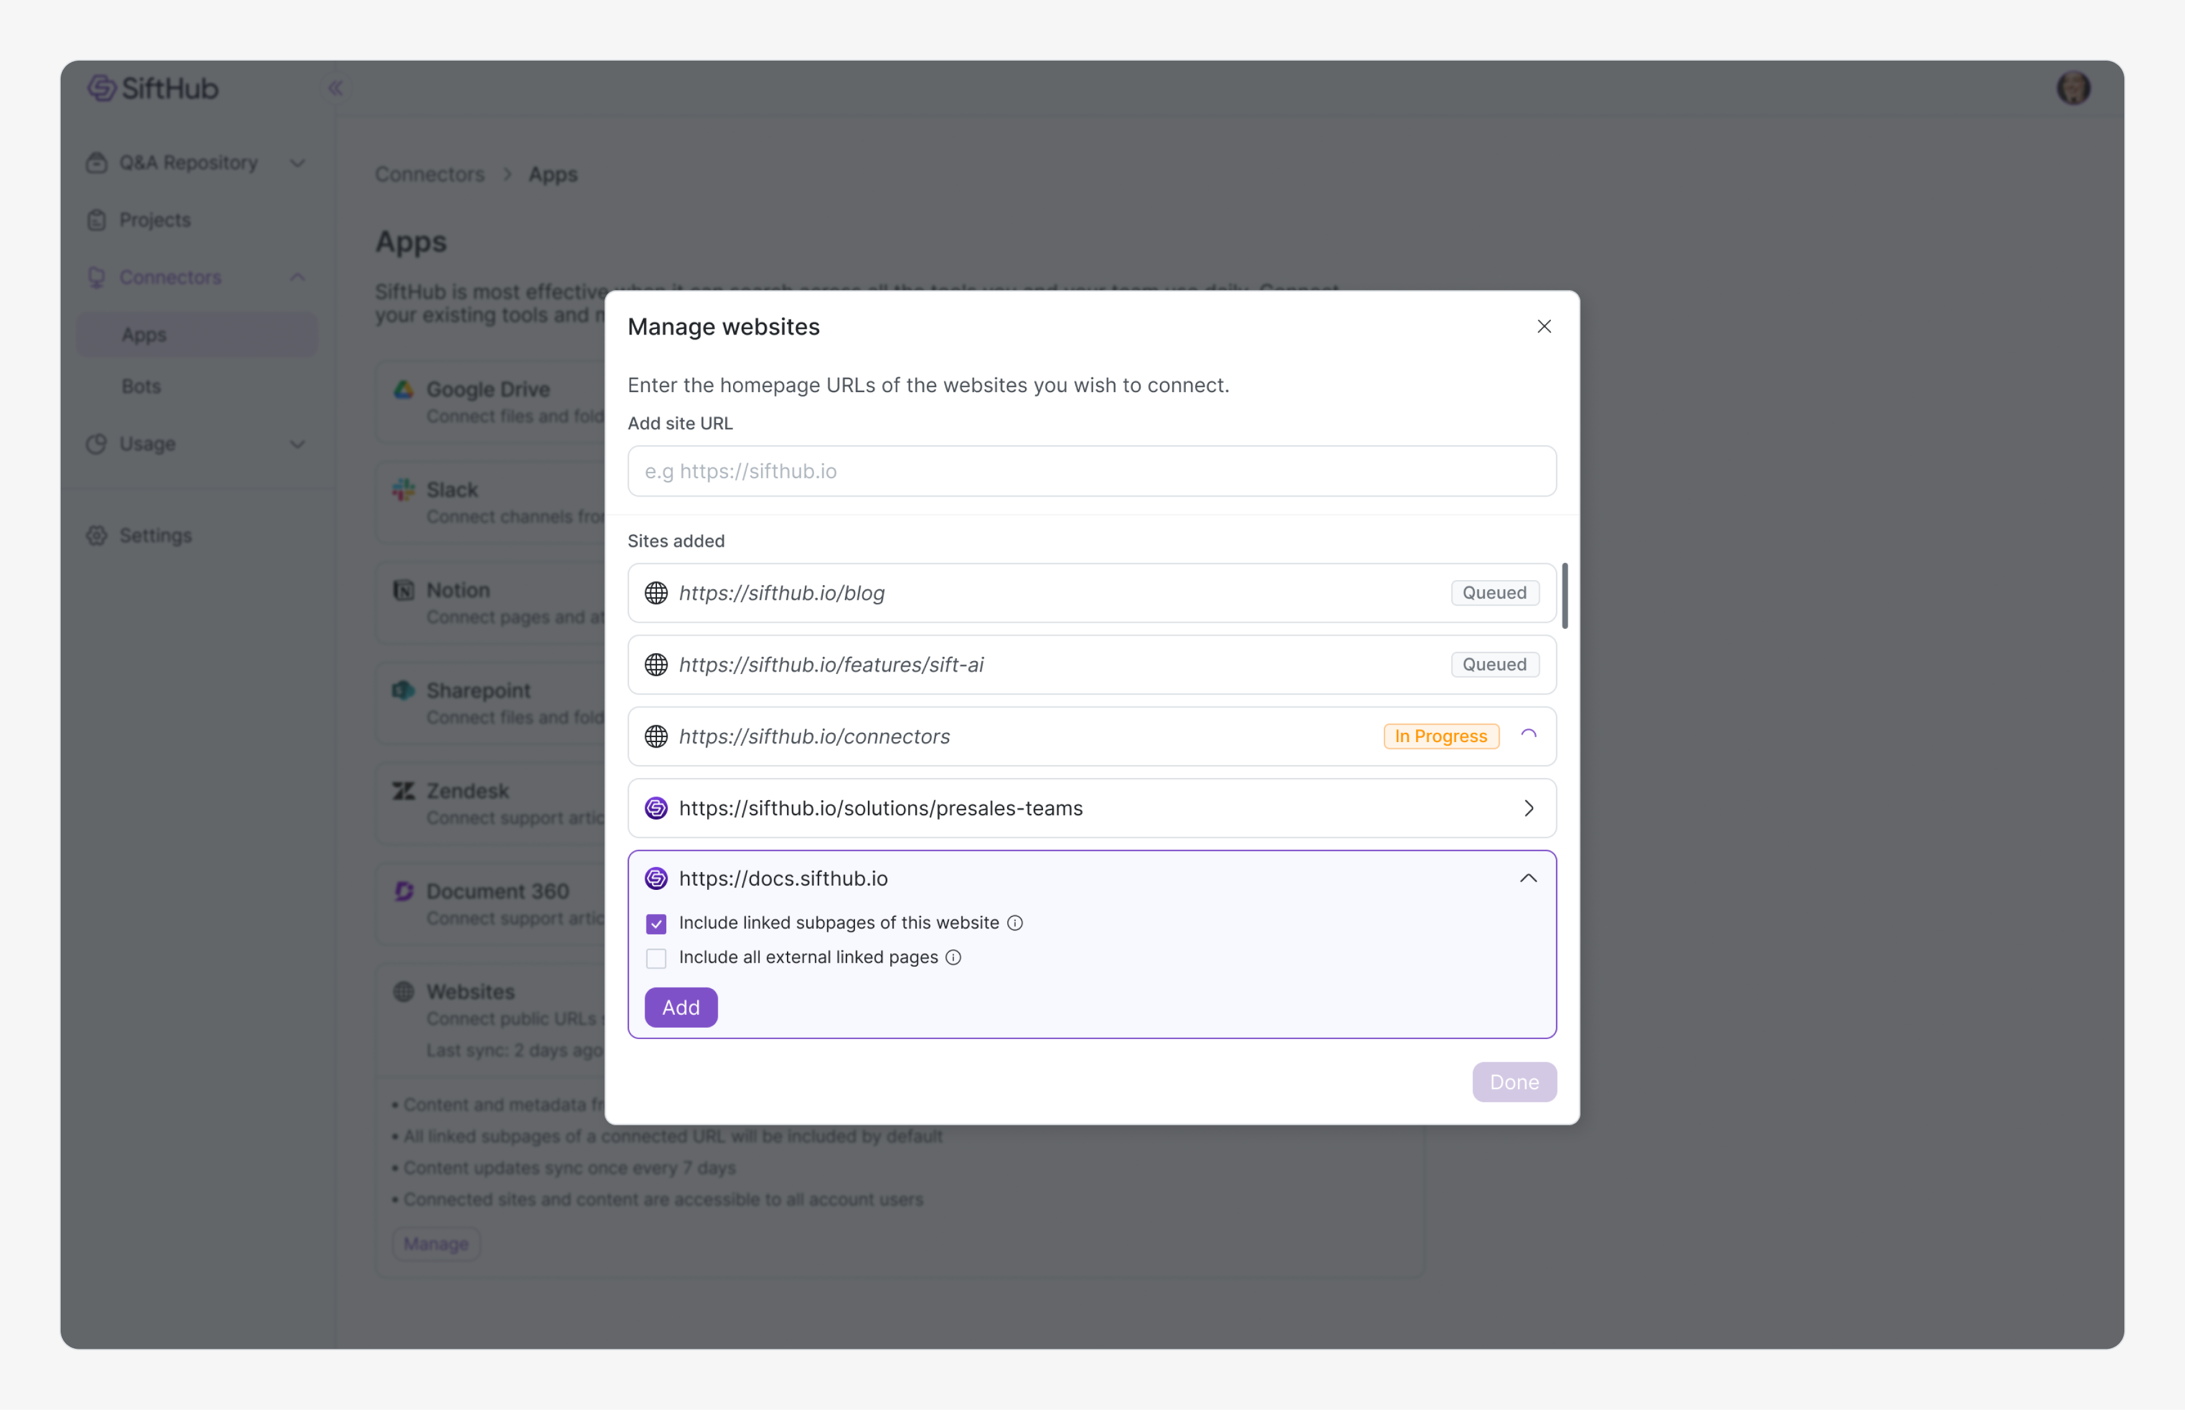Click the sites list scrollbar thumb
Image resolution: width=2185 pixels, height=1410 pixels.
click(x=1565, y=596)
